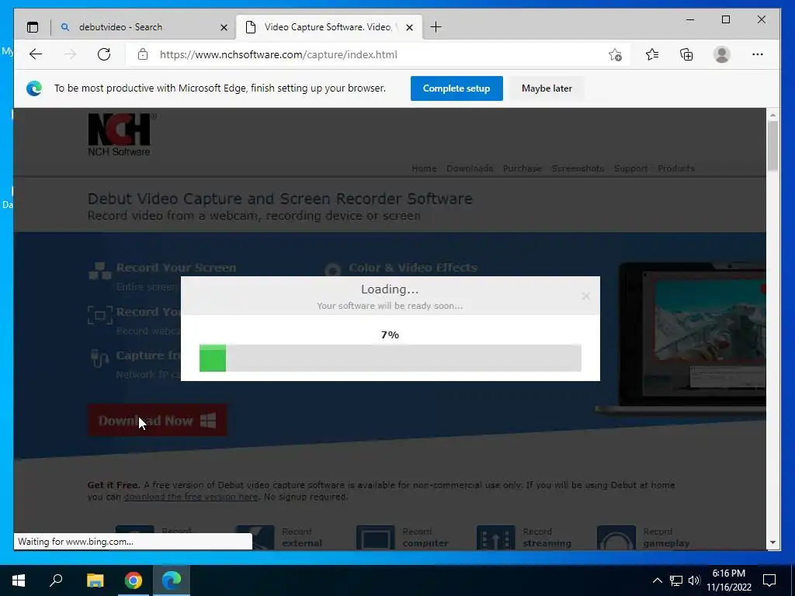This screenshot has width=795, height=596.
Task: Open the Downloads nav link
Action: 470,168
